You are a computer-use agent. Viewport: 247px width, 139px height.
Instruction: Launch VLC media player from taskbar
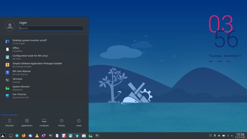(x=37, y=136)
